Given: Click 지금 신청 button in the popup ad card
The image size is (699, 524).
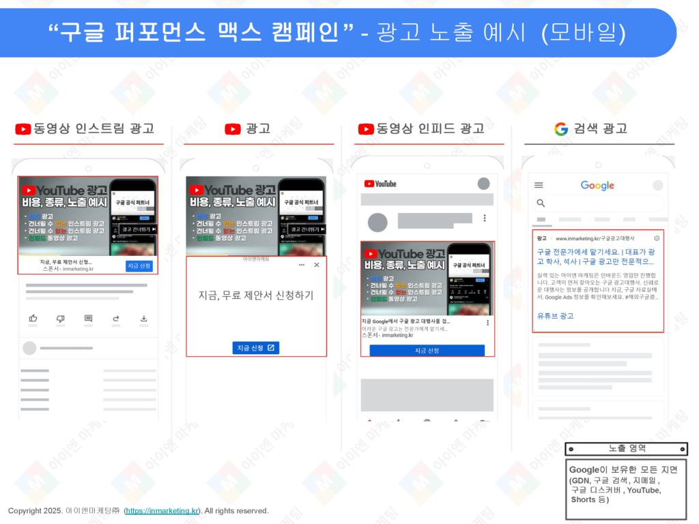Looking at the screenshot, I should (256, 348).
